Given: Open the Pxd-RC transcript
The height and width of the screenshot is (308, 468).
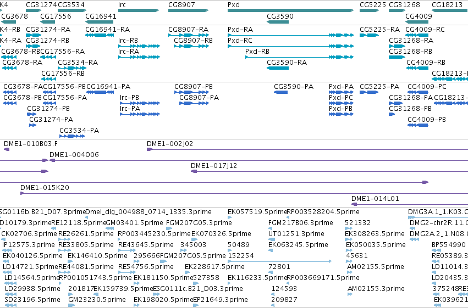Looking at the screenshot, I should [240, 41].
